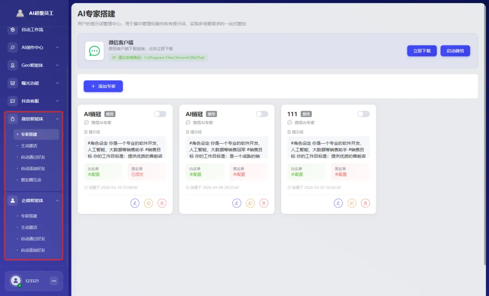The image size is (489, 296).
Task: Open the edit icon on the first AI销冠 card
Action: [x=135, y=203]
